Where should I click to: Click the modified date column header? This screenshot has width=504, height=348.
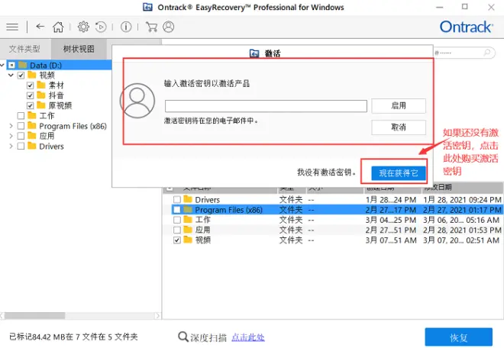[x=462, y=187]
